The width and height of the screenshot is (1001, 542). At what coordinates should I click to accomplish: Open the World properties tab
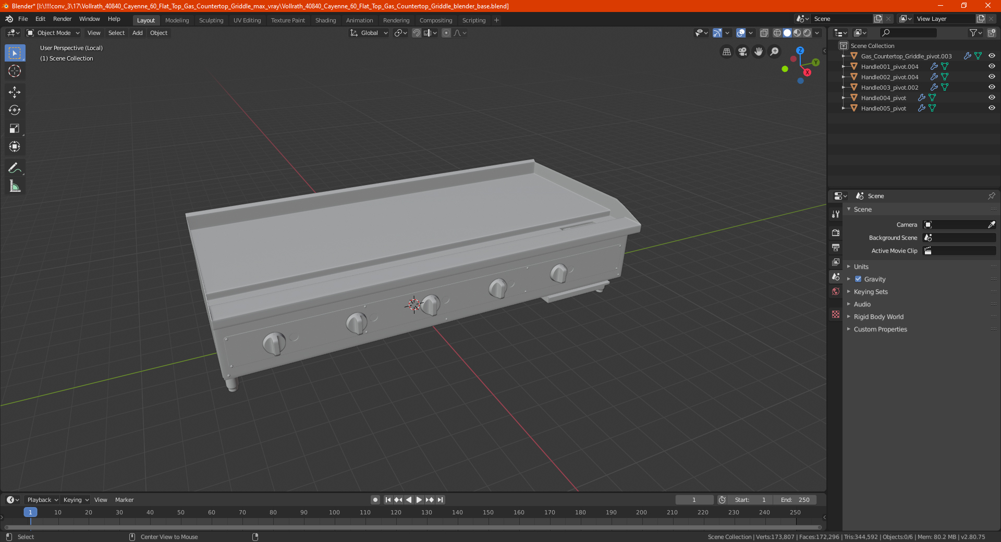pos(836,291)
